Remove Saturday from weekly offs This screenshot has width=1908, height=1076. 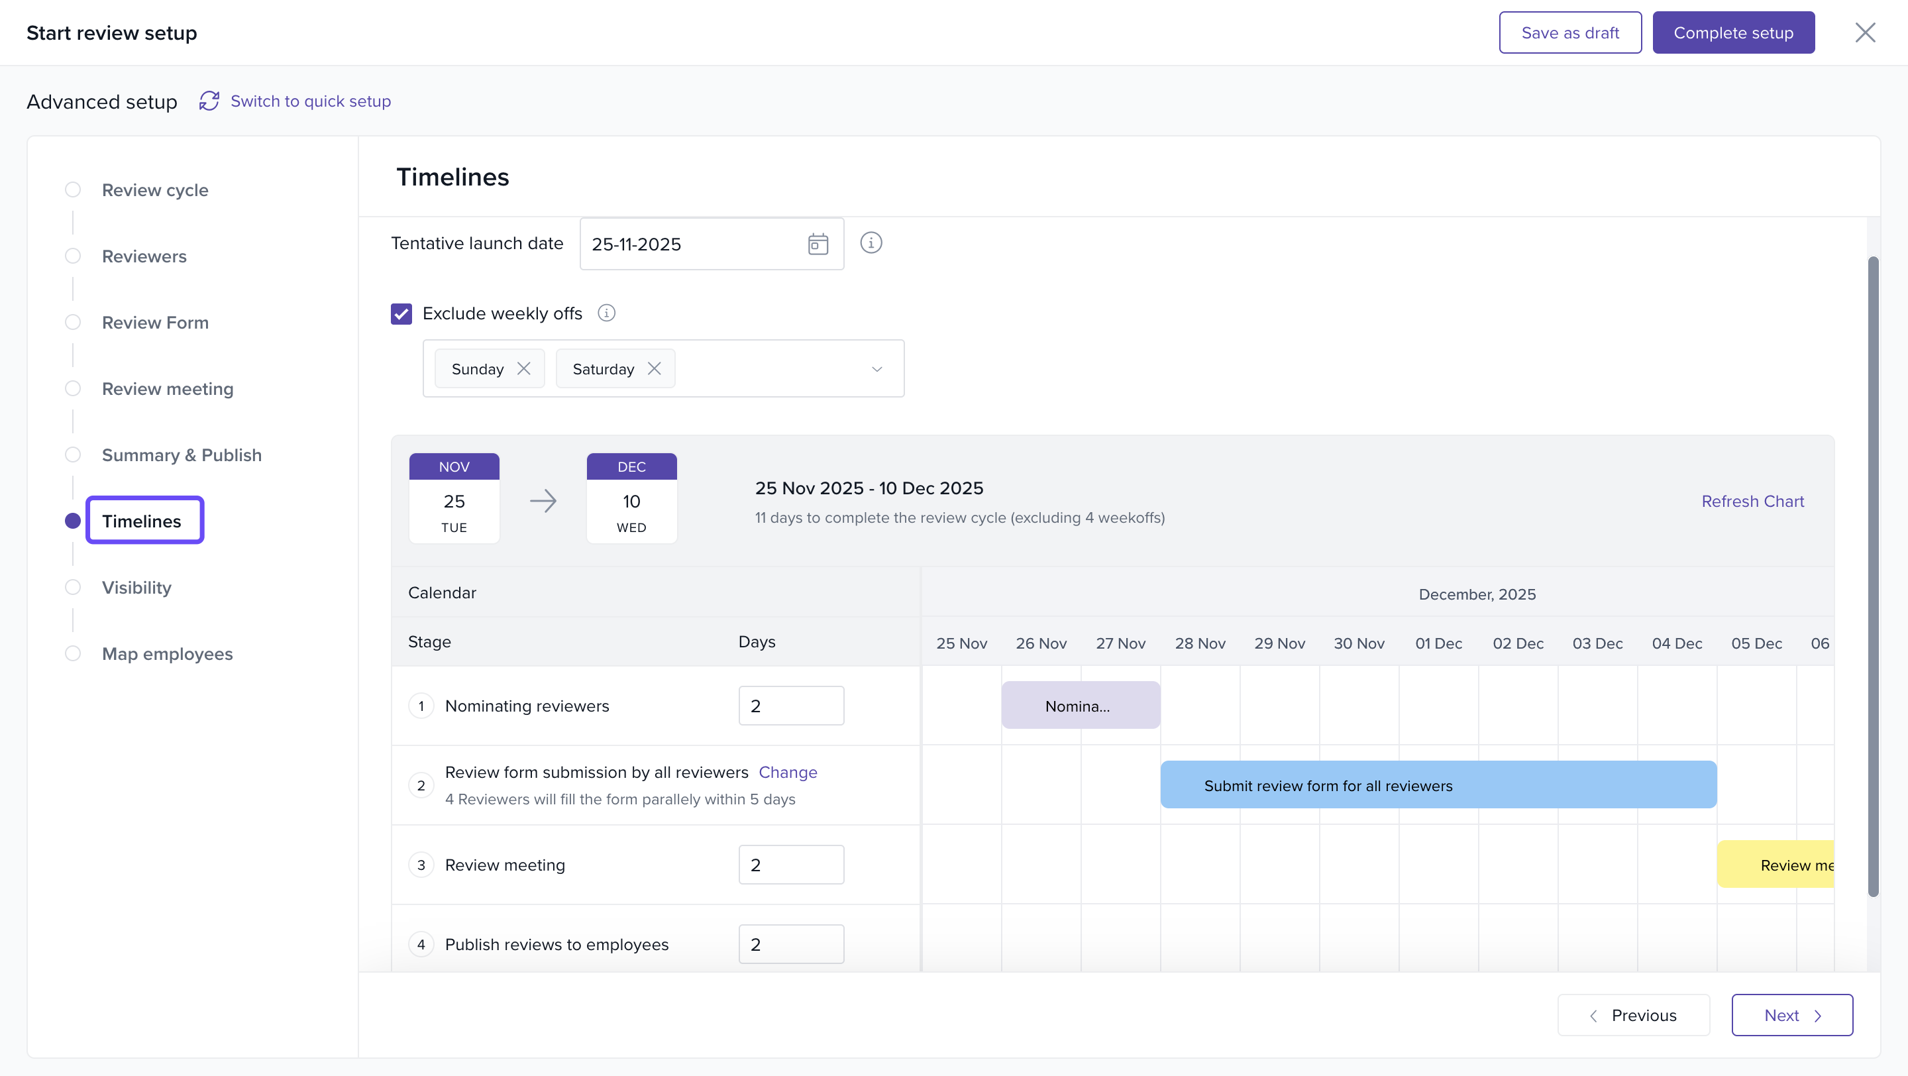coord(654,369)
